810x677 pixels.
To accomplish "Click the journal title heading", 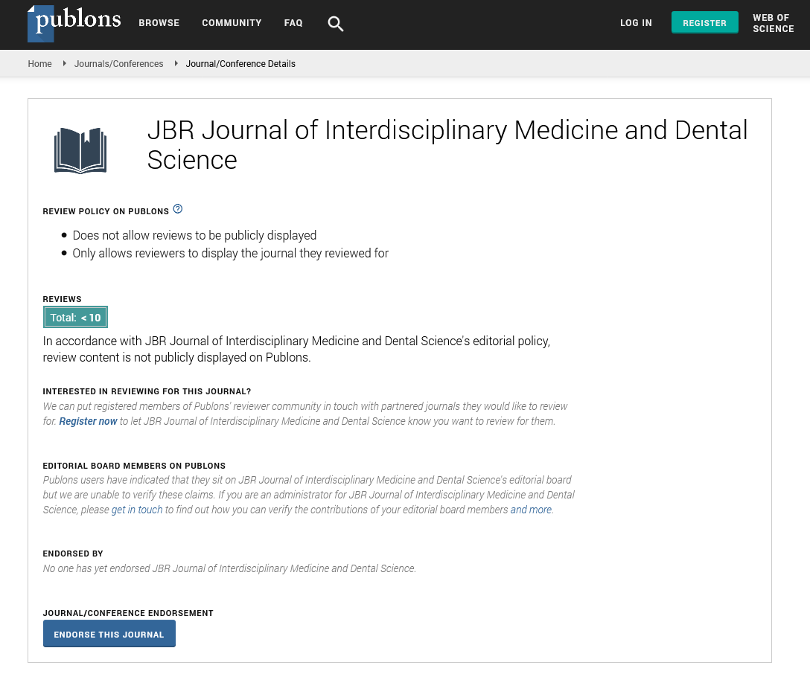I will tap(447, 144).
